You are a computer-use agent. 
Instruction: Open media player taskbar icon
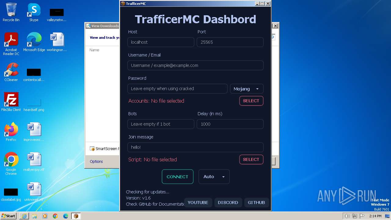(45, 216)
